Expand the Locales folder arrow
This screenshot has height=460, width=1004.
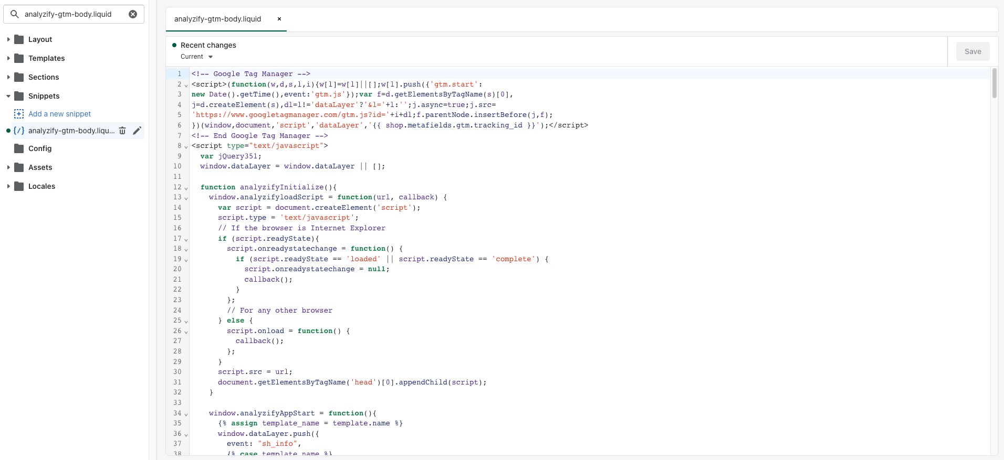tap(8, 186)
